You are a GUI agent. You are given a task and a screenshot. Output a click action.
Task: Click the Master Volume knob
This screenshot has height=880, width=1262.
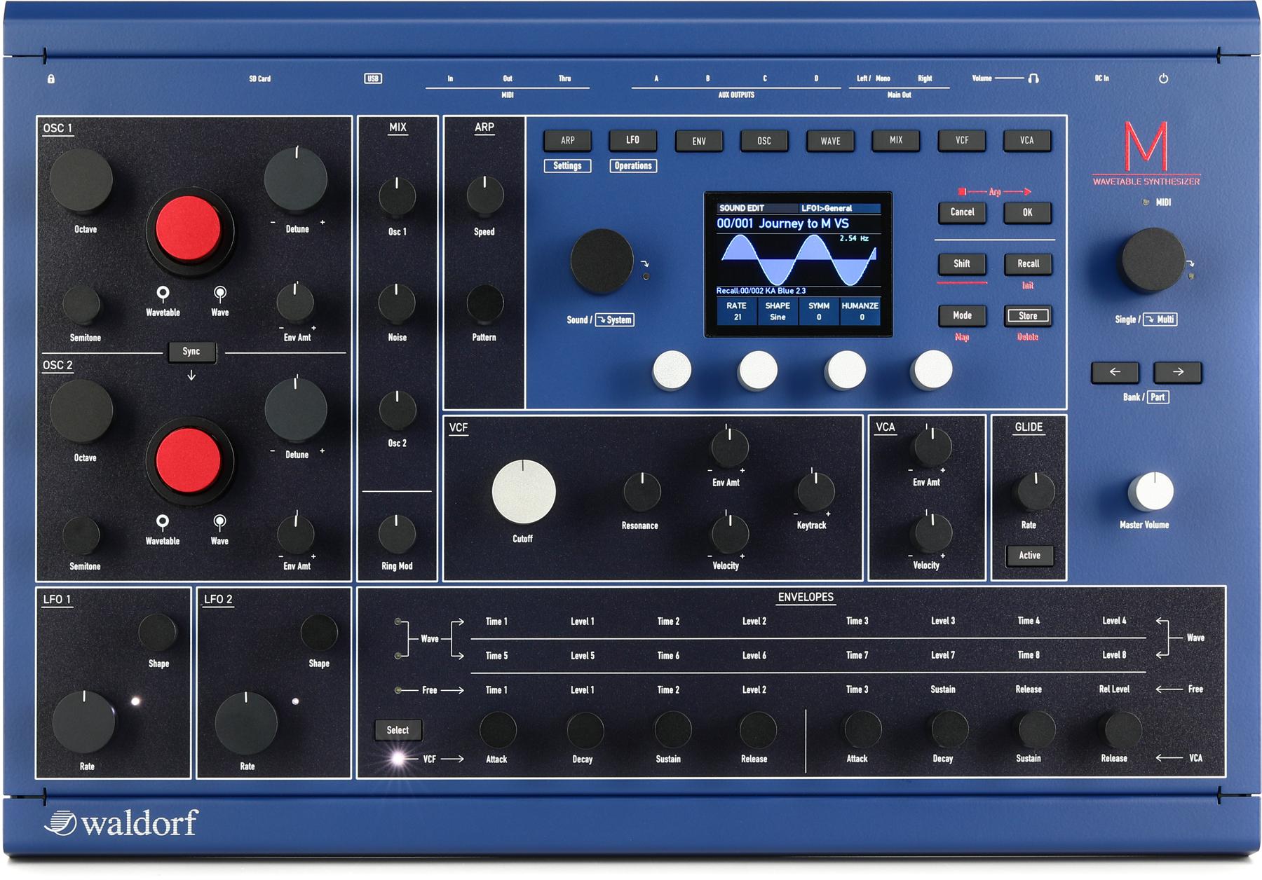click(1151, 491)
